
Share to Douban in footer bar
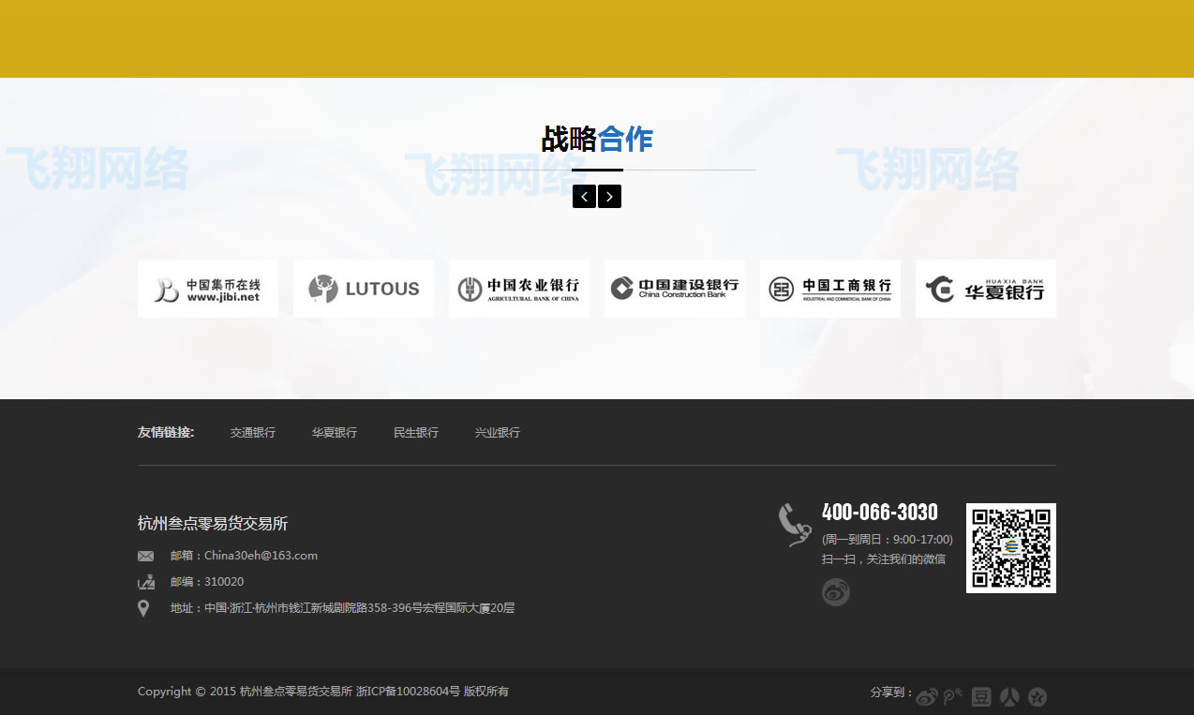981,696
